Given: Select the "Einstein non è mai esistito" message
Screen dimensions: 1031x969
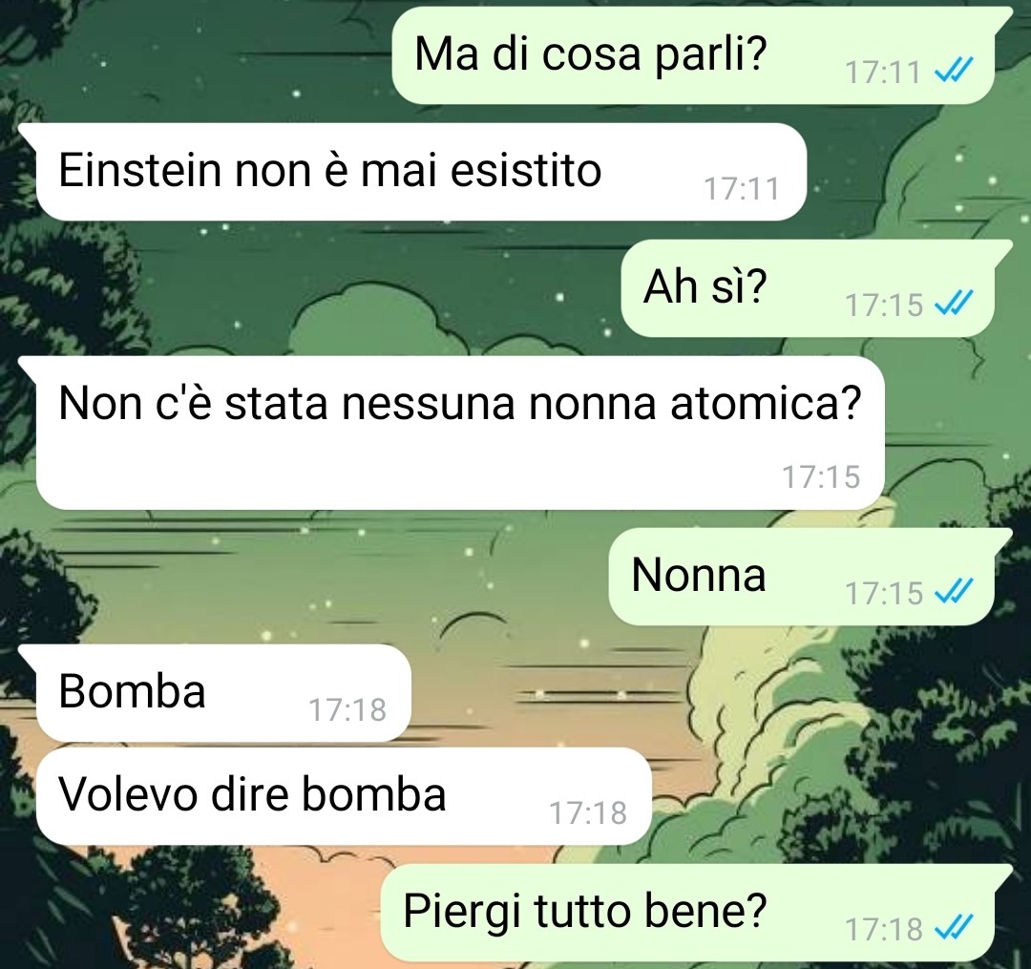Looking at the screenshot, I should [x=421, y=172].
